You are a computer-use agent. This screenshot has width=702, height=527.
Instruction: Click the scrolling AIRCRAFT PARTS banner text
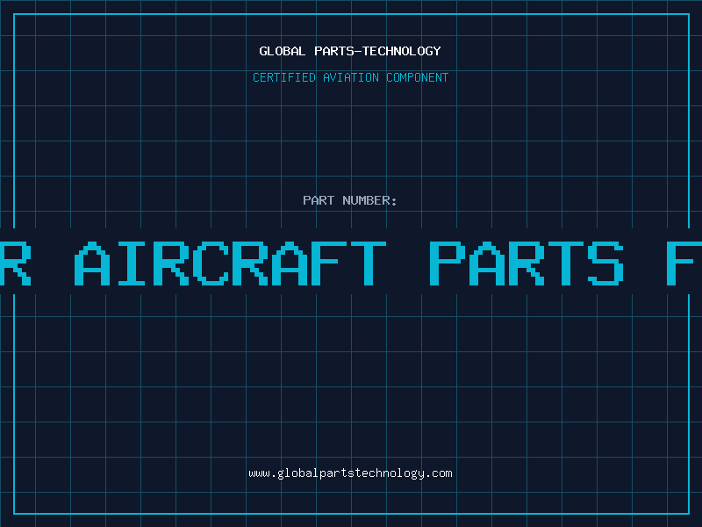pos(351,263)
